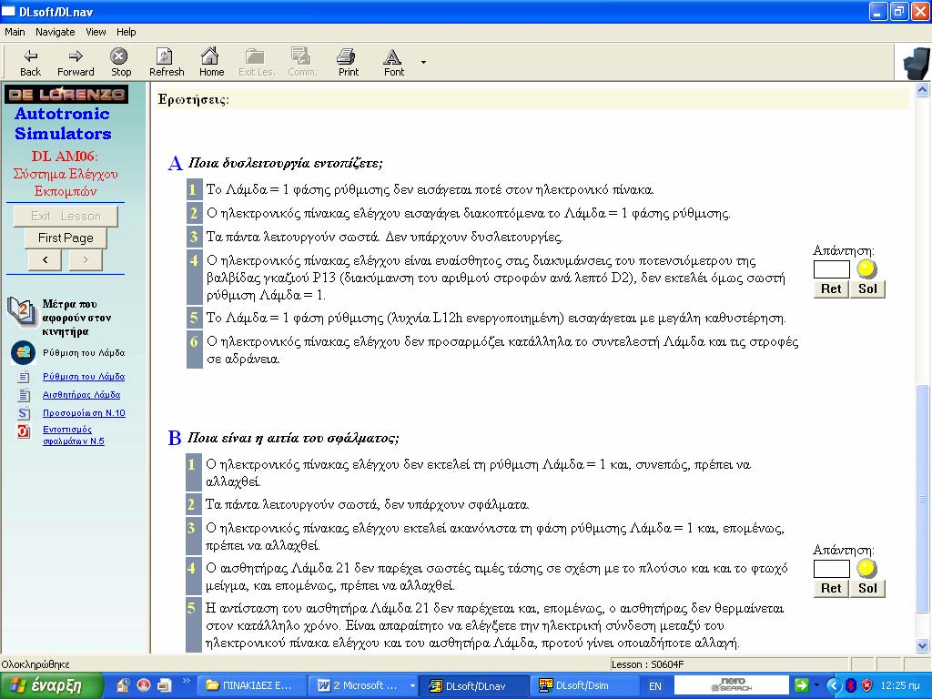Go to the Home page icon

(211, 63)
